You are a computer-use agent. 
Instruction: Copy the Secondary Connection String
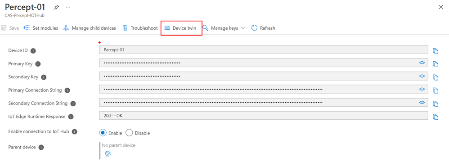436,103
